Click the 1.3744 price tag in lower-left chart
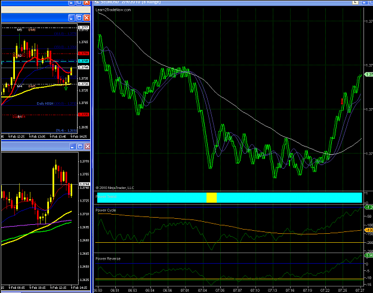The image size is (373, 293). click(84, 184)
